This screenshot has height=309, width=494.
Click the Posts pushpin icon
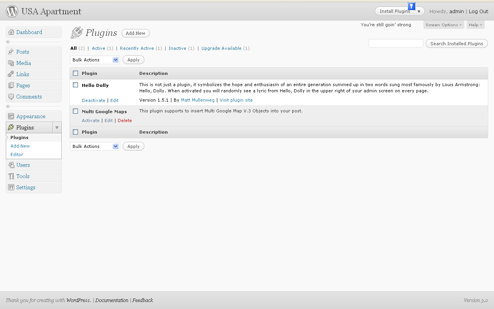tap(11, 52)
